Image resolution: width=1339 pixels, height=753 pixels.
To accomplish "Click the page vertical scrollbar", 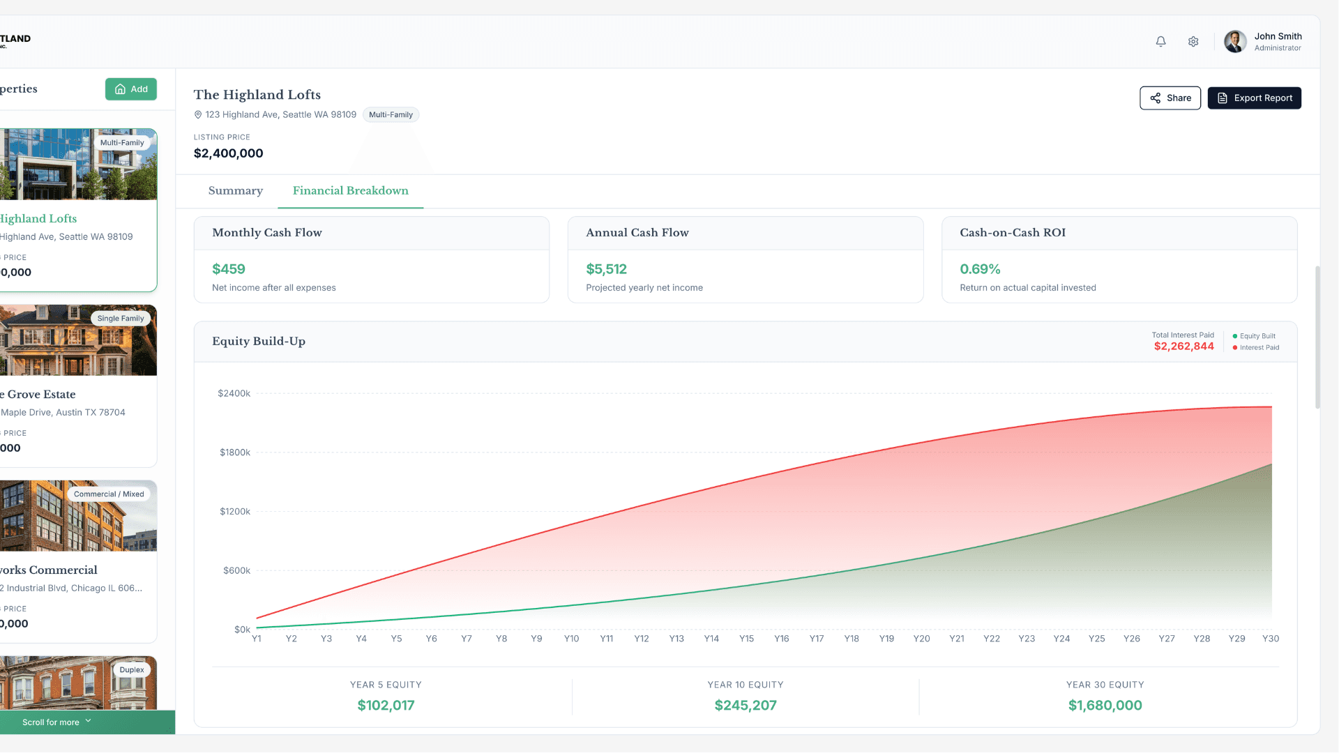I will click(x=1317, y=337).
